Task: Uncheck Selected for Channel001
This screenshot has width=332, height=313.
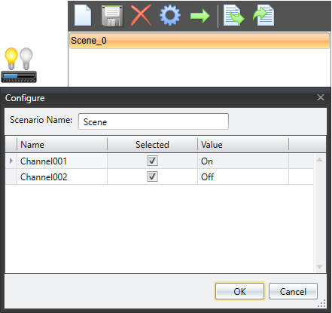Action: pos(152,161)
